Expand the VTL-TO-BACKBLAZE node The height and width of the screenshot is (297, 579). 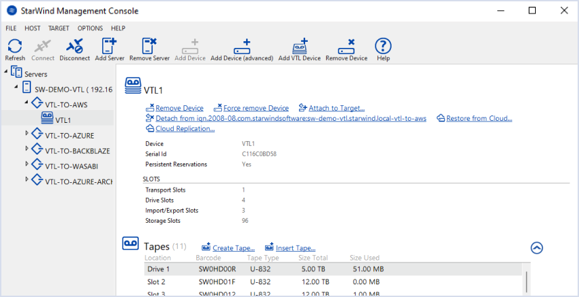26,148
